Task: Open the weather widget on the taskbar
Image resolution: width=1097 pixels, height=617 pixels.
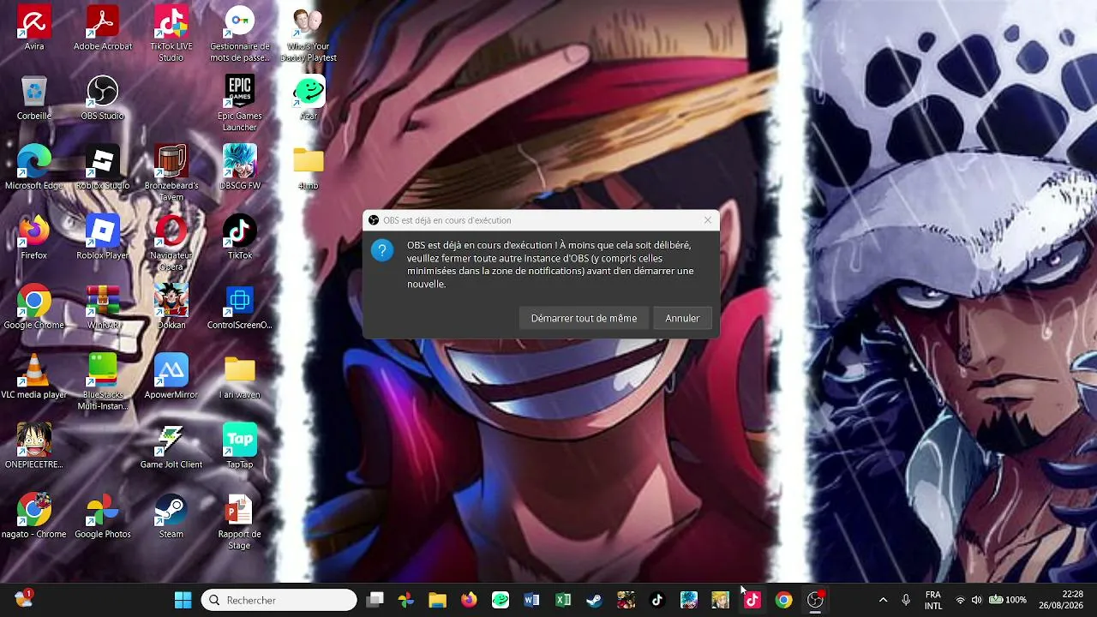Action: [23, 600]
